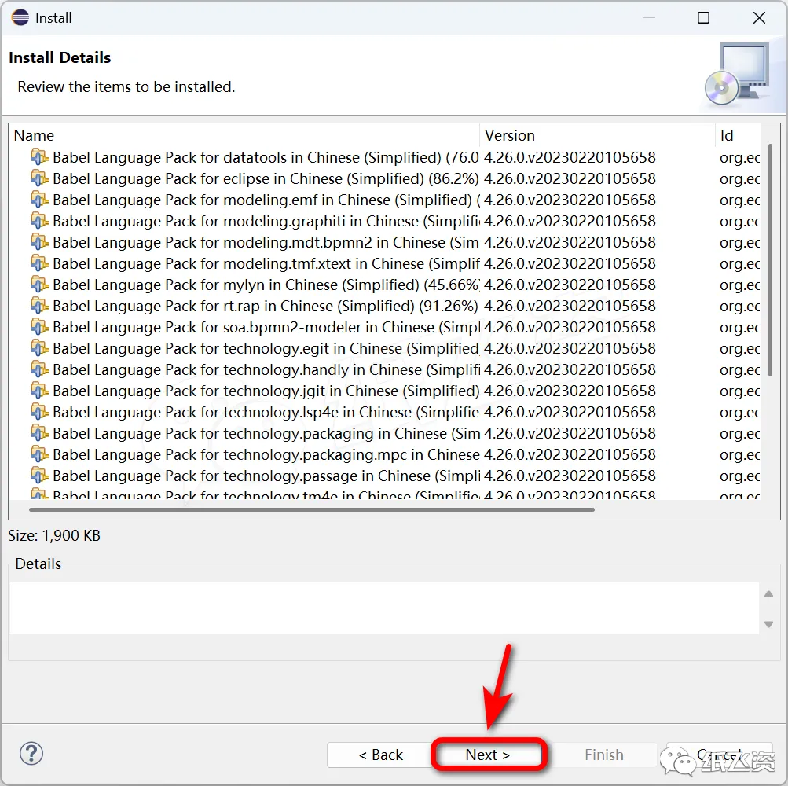Select the rt.rap pack icon
The image size is (788, 786).
pos(39,305)
